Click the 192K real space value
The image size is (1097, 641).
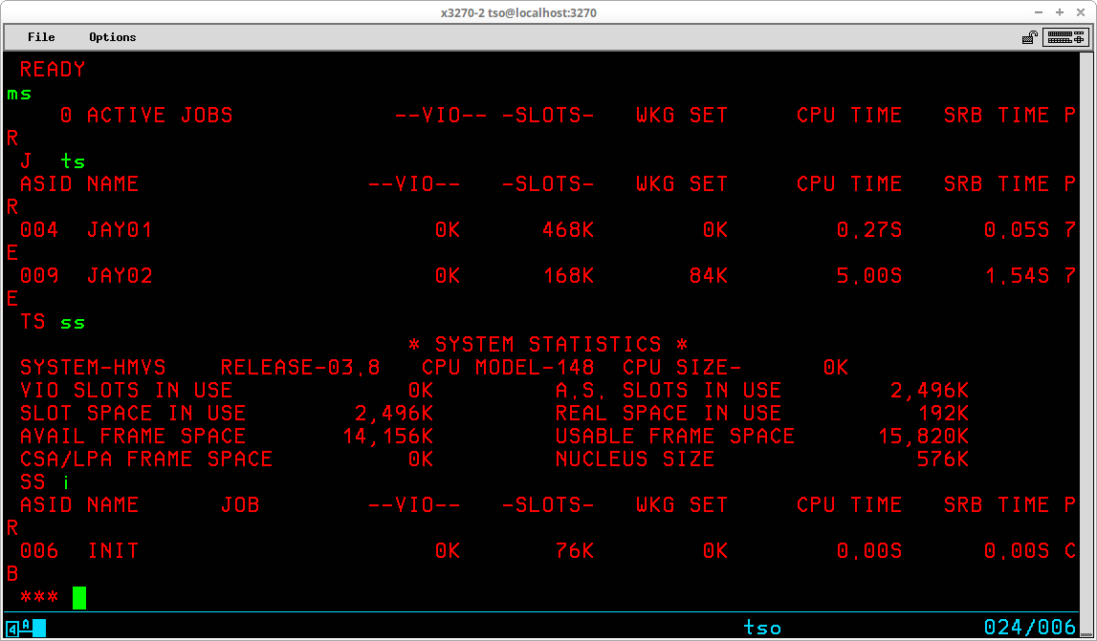pyautogui.click(x=943, y=413)
